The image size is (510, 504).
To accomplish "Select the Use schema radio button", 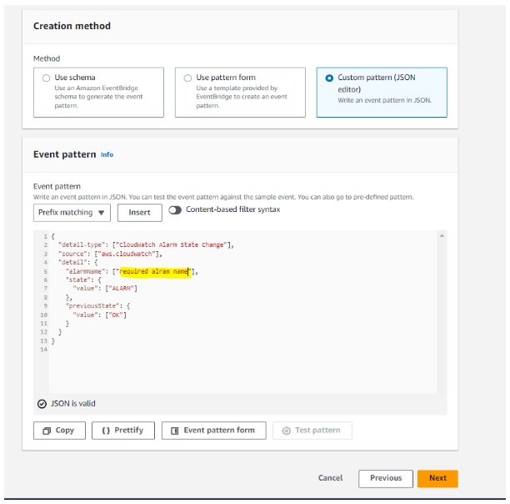I will pyautogui.click(x=46, y=78).
